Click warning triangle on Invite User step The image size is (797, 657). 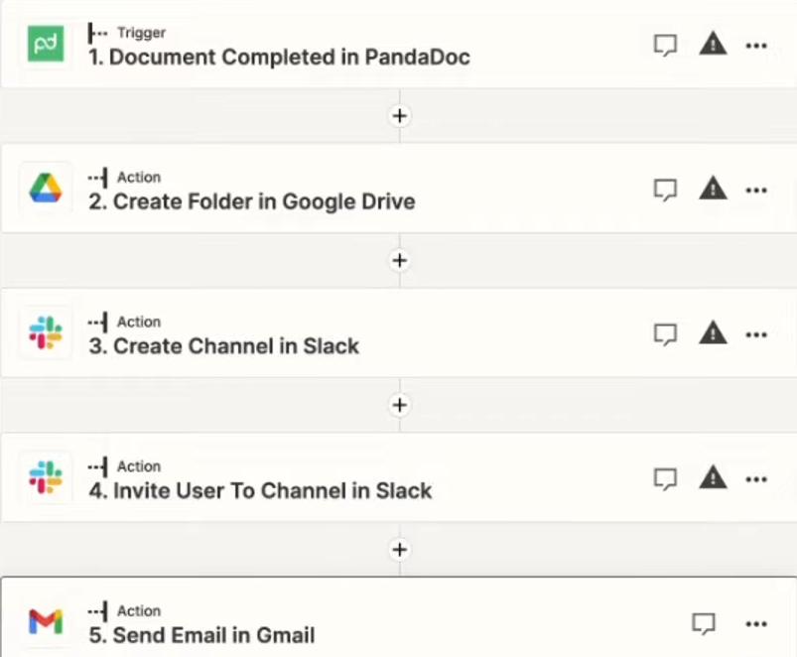[714, 477]
